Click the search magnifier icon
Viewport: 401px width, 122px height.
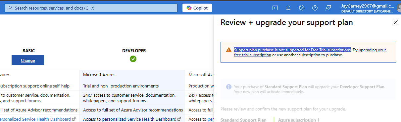click(x=10, y=8)
